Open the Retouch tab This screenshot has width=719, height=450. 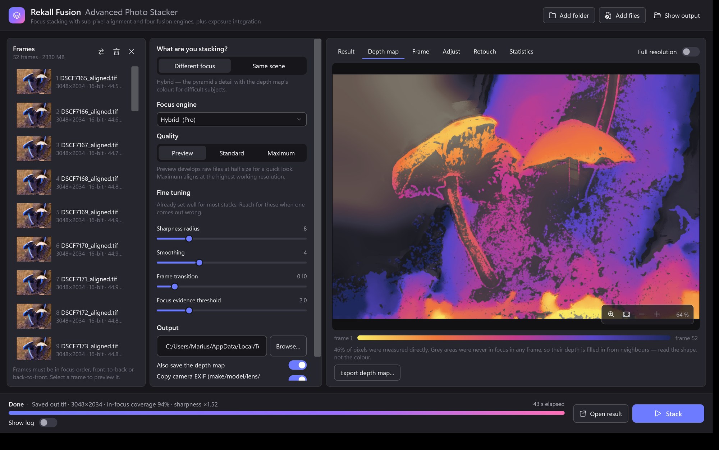(485, 52)
